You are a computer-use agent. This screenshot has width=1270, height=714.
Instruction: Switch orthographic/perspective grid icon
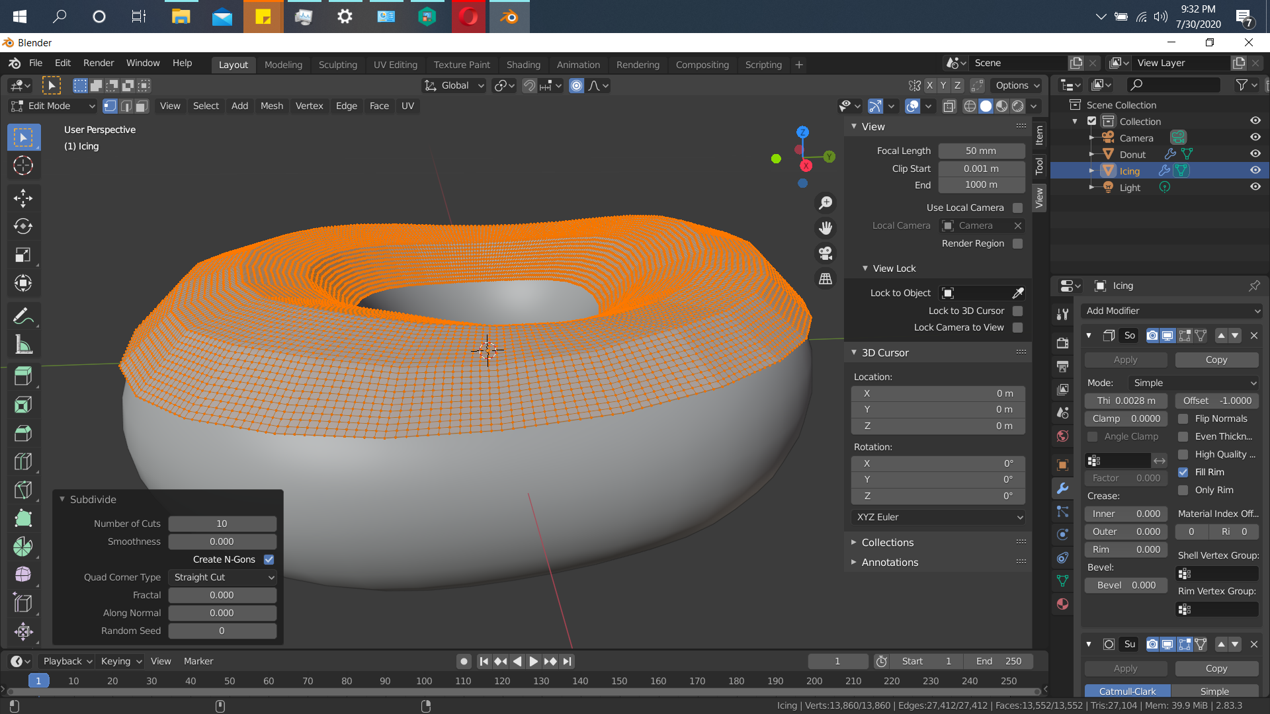pos(825,279)
